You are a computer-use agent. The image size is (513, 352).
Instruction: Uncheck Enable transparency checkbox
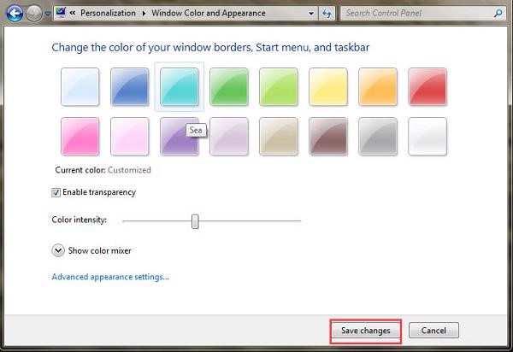pyautogui.click(x=56, y=192)
